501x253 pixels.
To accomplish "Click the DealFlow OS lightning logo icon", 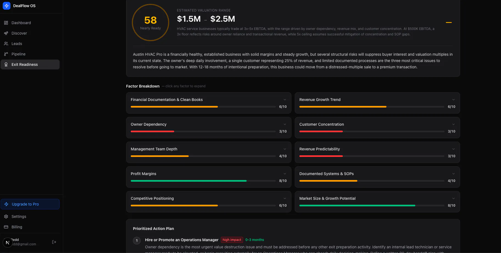I will pos(7,6).
